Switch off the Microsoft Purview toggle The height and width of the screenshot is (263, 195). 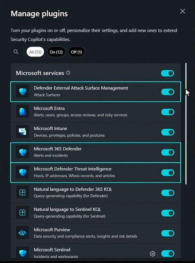[x=168, y=233]
